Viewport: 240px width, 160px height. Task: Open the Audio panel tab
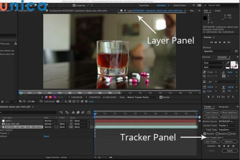(218, 11)
